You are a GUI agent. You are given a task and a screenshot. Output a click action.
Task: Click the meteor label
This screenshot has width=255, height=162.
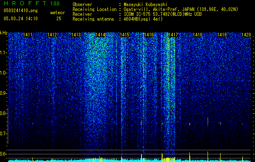(58, 13)
